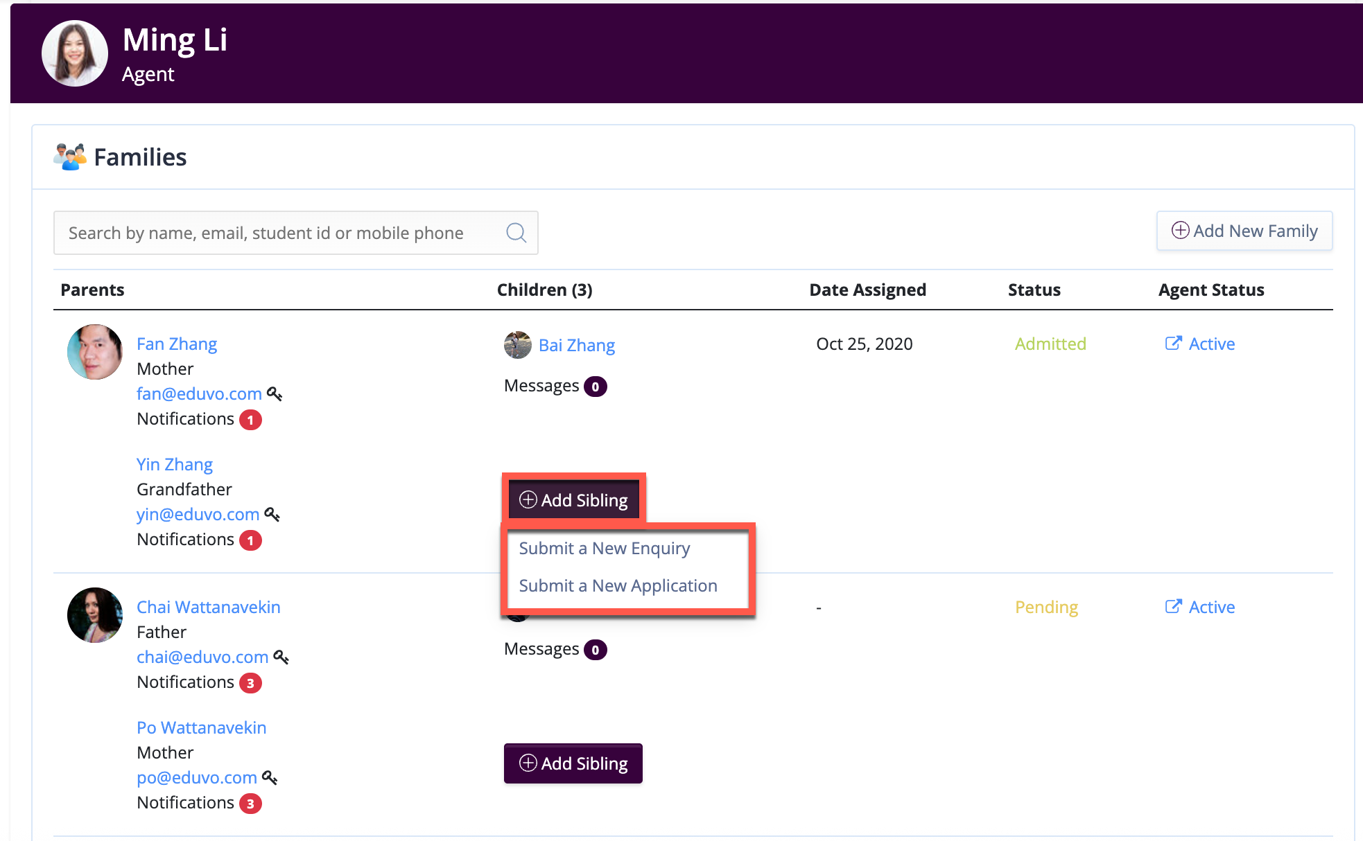The width and height of the screenshot is (1363, 841).
Task: Click Bai Zhang's messages count badge
Action: [x=595, y=387]
